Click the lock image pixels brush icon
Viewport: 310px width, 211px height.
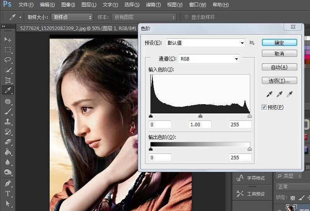pyautogui.click(x=301, y=197)
